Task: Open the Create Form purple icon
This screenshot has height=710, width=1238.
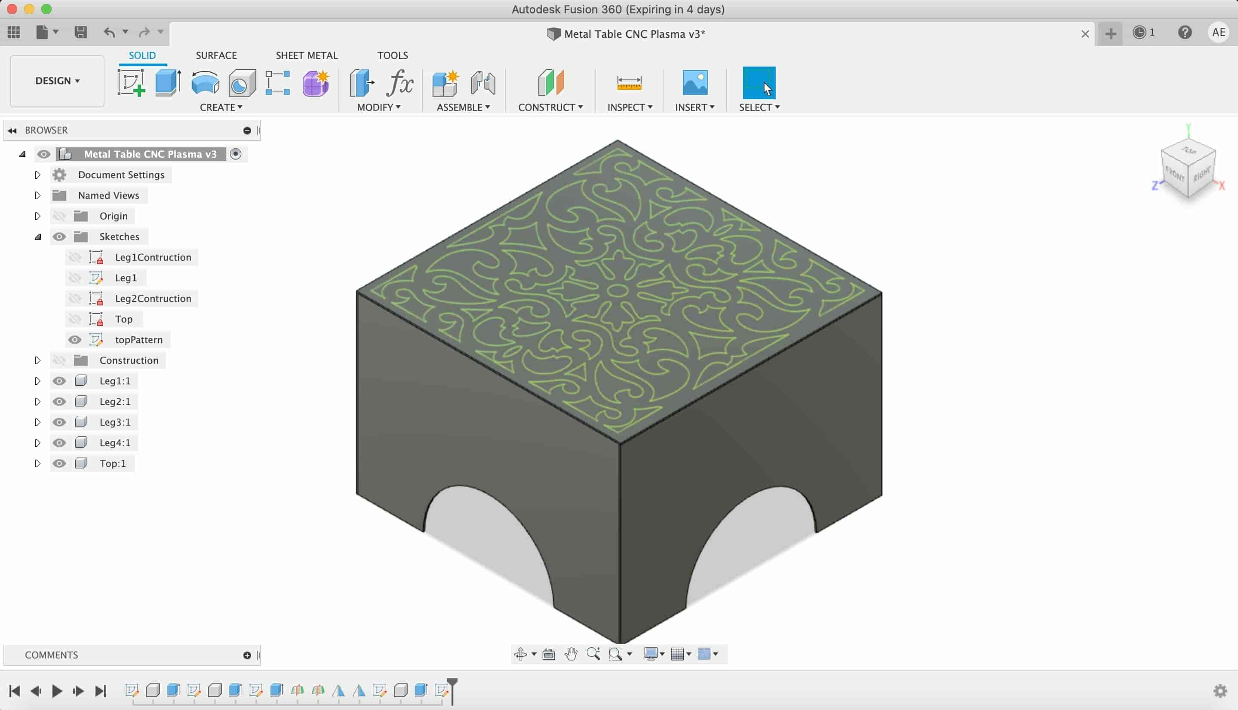Action: point(315,82)
